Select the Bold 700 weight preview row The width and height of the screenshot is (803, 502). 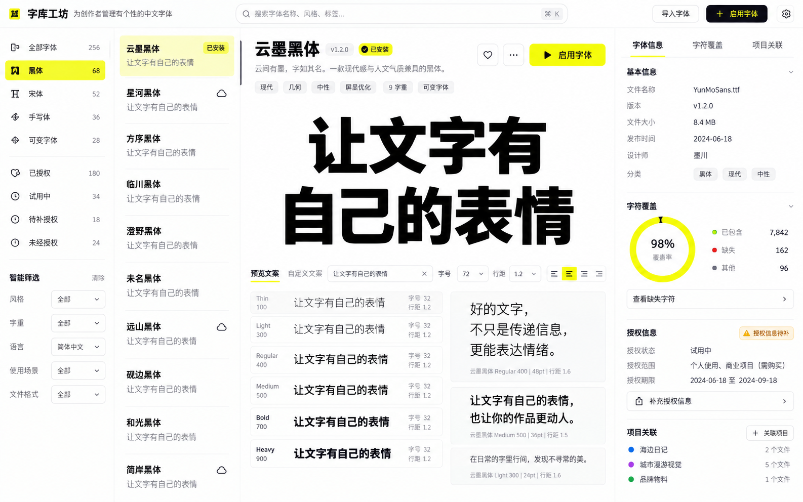pos(346,423)
